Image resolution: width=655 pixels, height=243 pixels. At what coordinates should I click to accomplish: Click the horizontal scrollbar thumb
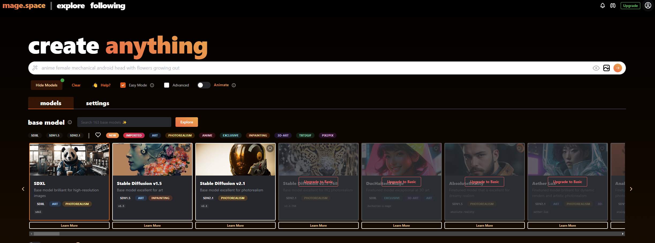click(46, 234)
